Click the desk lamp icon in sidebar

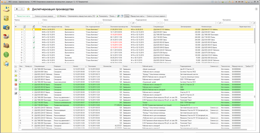[6, 9]
